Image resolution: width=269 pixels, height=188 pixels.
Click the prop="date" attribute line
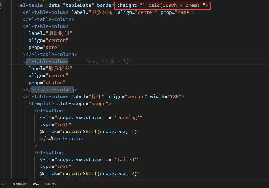coord(44,48)
